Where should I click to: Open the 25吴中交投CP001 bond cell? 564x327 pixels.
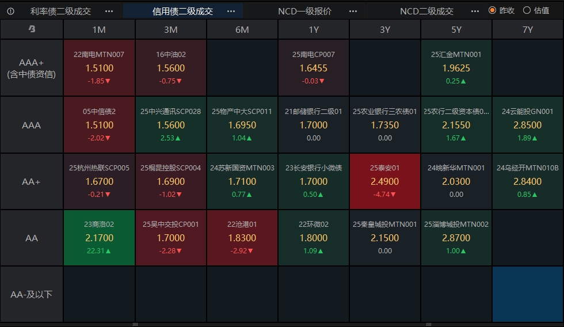171,238
